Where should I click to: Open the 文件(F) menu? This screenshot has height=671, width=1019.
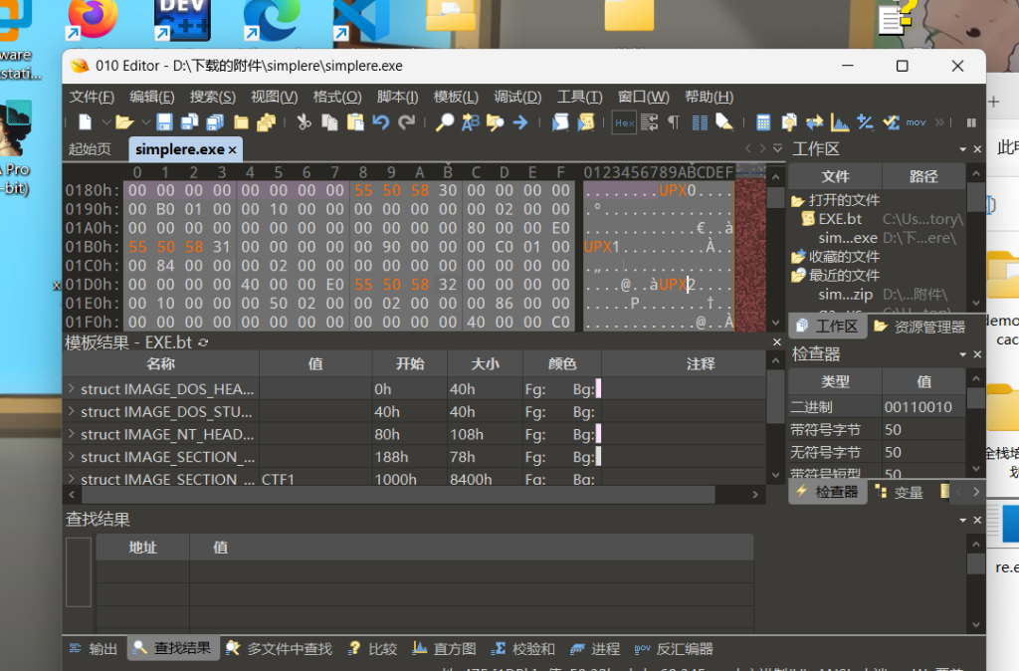click(92, 97)
